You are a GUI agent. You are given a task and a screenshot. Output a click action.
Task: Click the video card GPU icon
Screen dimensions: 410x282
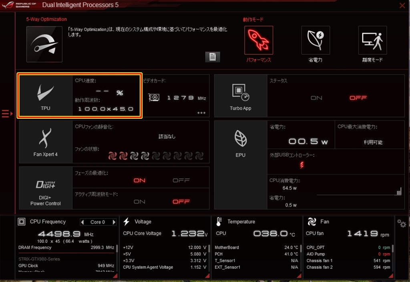coord(154,98)
